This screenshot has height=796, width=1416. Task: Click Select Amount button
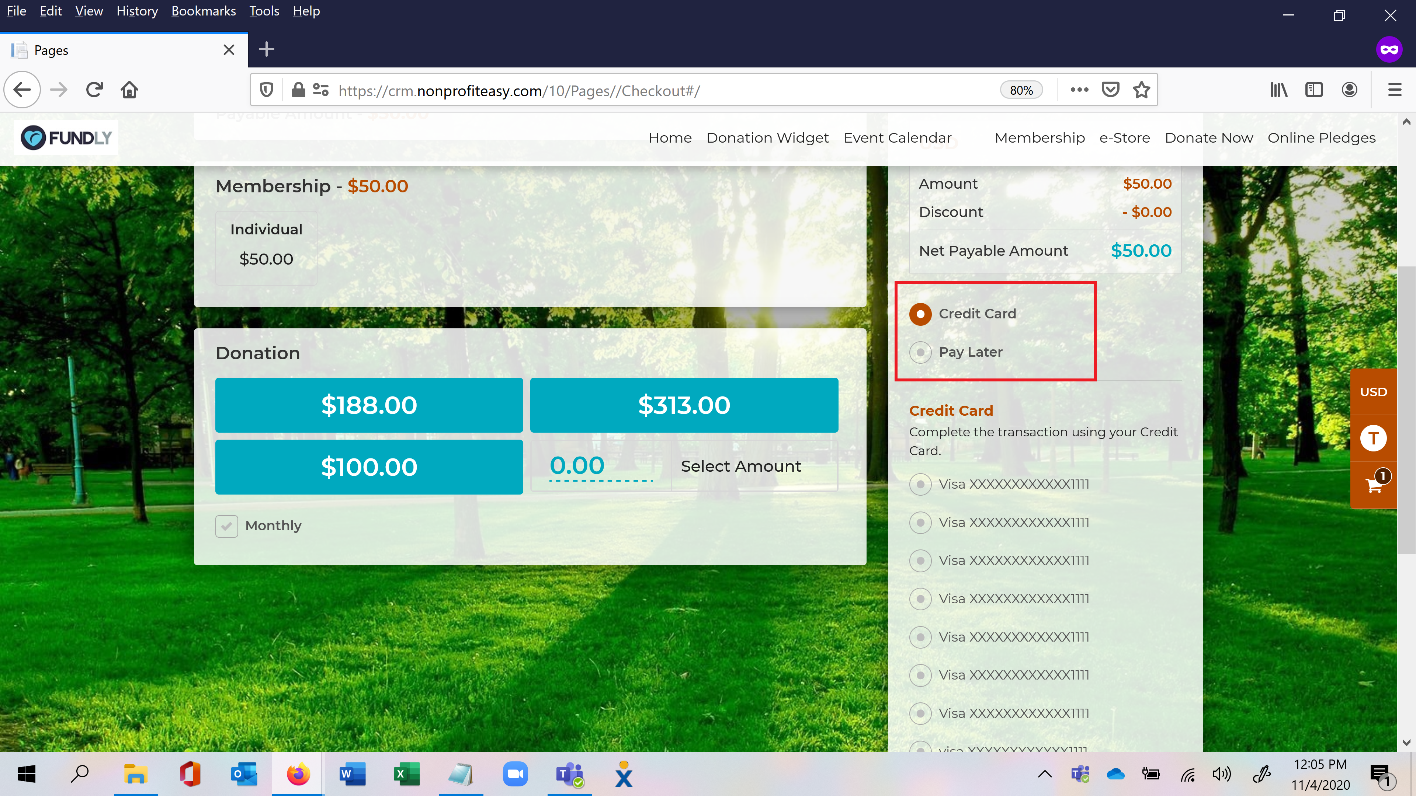pyautogui.click(x=741, y=466)
